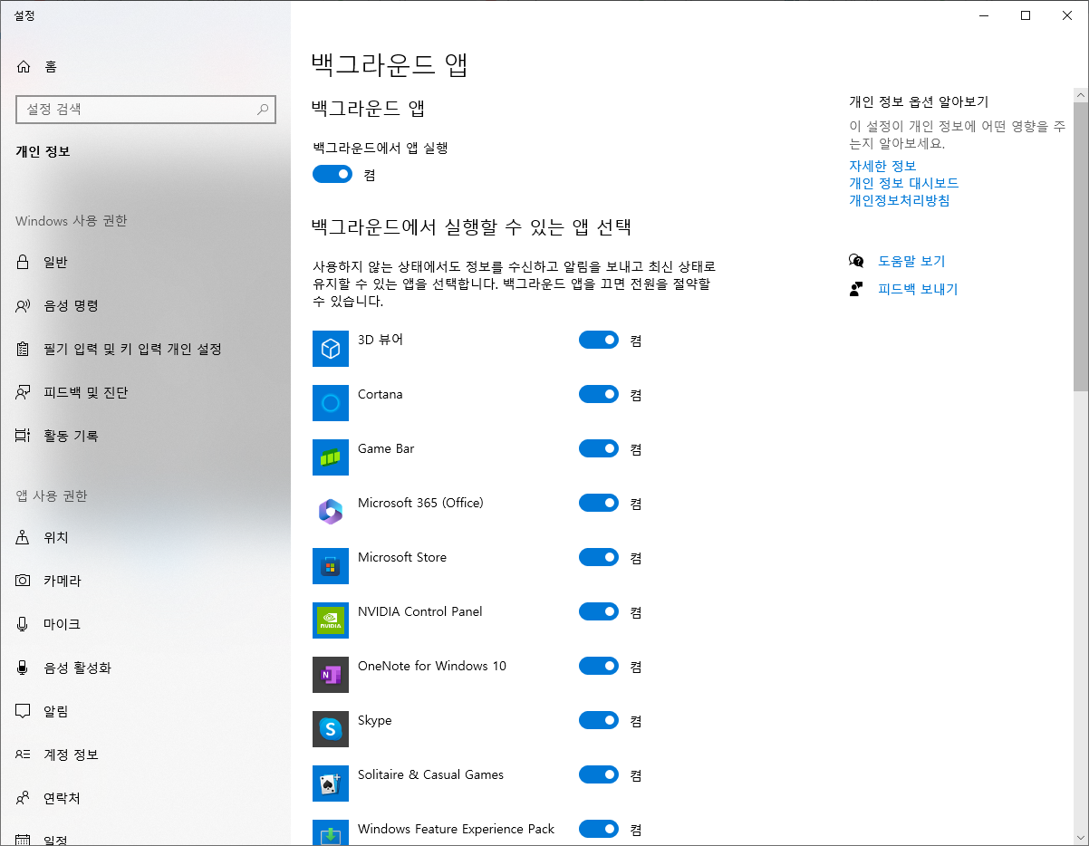Click the Game Bar app icon
The height and width of the screenshot is (846, 1089).
[x=331, y=457]
